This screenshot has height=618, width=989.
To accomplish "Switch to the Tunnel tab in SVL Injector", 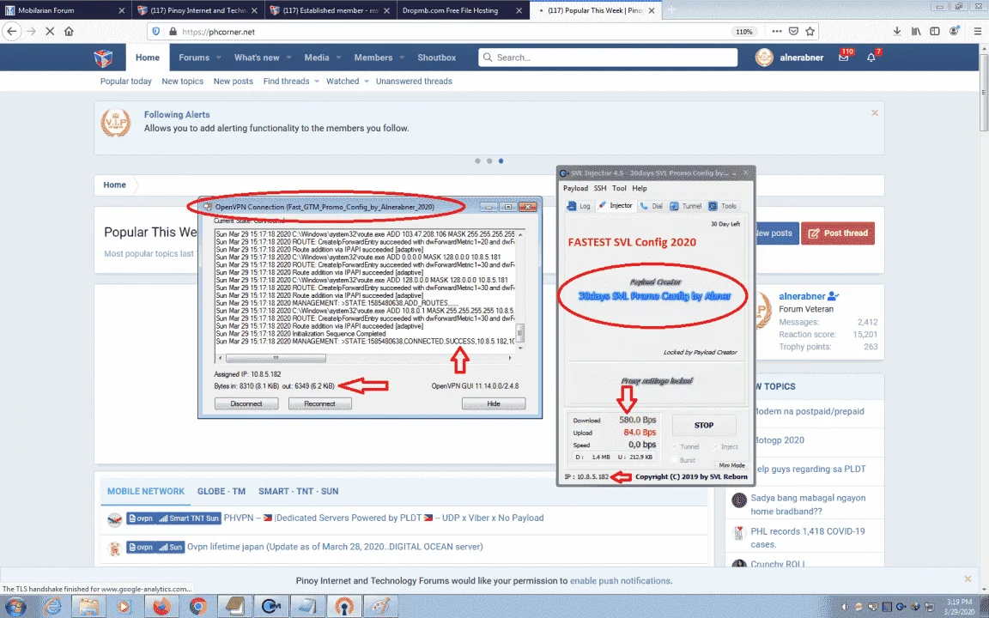I will tap(685, 206).
